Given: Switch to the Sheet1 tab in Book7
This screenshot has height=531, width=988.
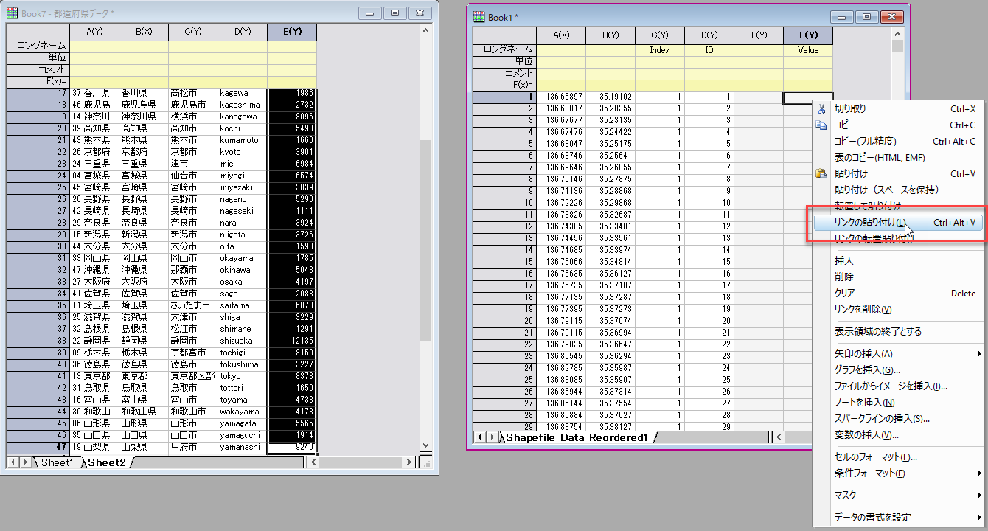Looking at the screenshot, I should (x=57, y=462).
